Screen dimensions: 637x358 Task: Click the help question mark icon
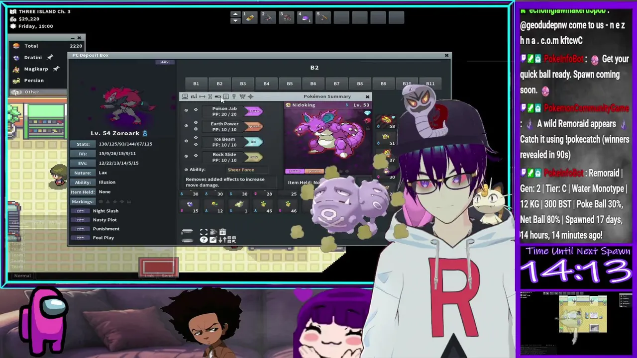point(204,240)
